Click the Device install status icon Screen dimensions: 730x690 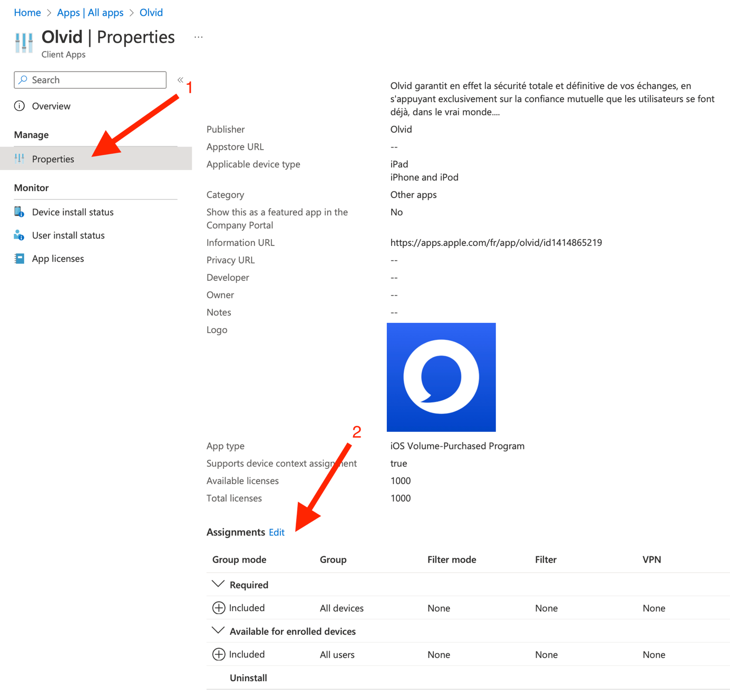coord(19,212)
